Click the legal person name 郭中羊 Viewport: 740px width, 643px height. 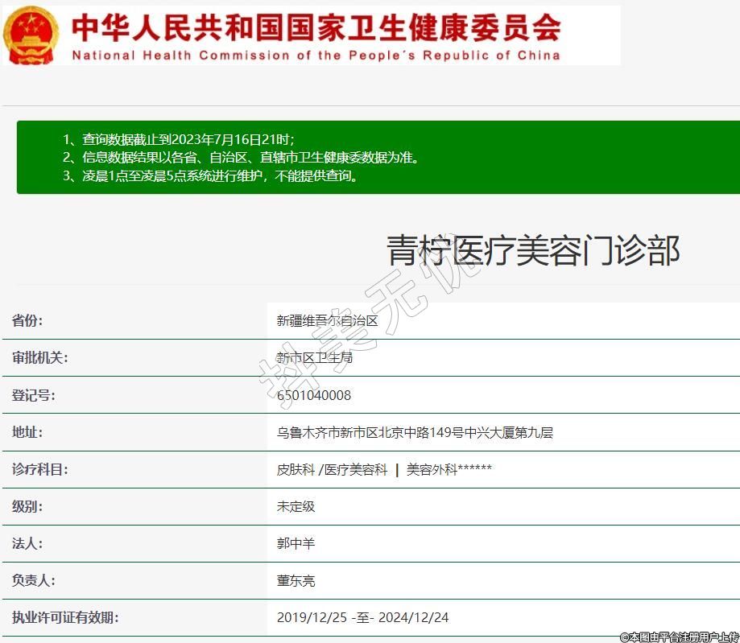tap(296, 543)
